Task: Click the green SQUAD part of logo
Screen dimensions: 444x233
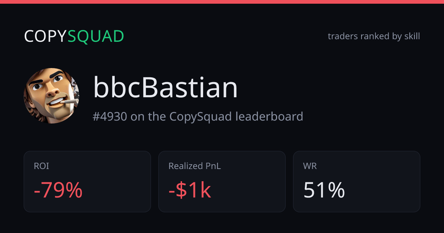Action: point(96,36)
